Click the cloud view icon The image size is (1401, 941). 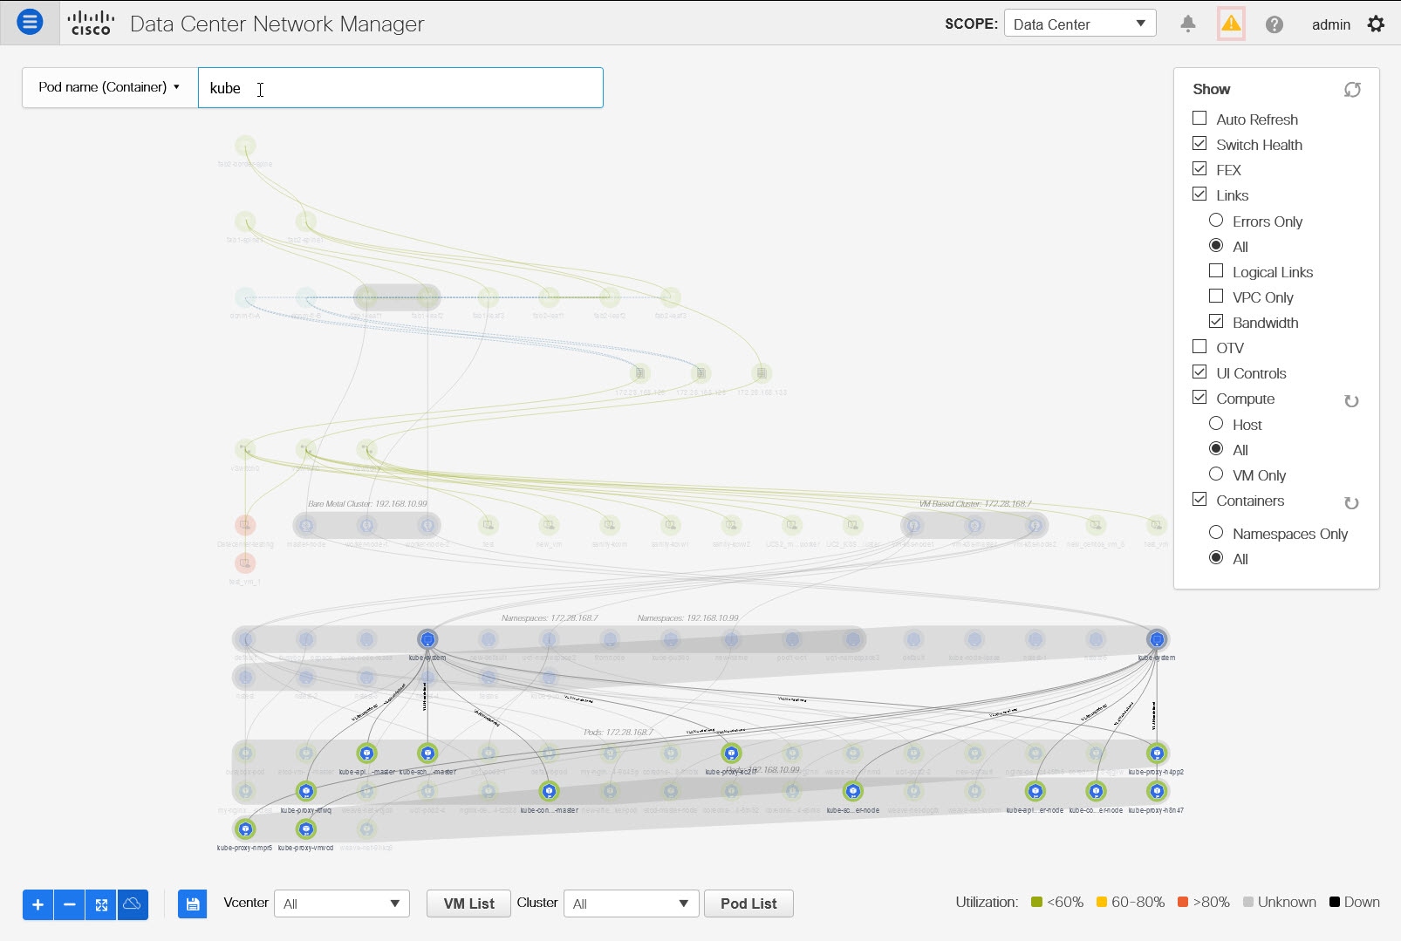click(x=133, y=905)
